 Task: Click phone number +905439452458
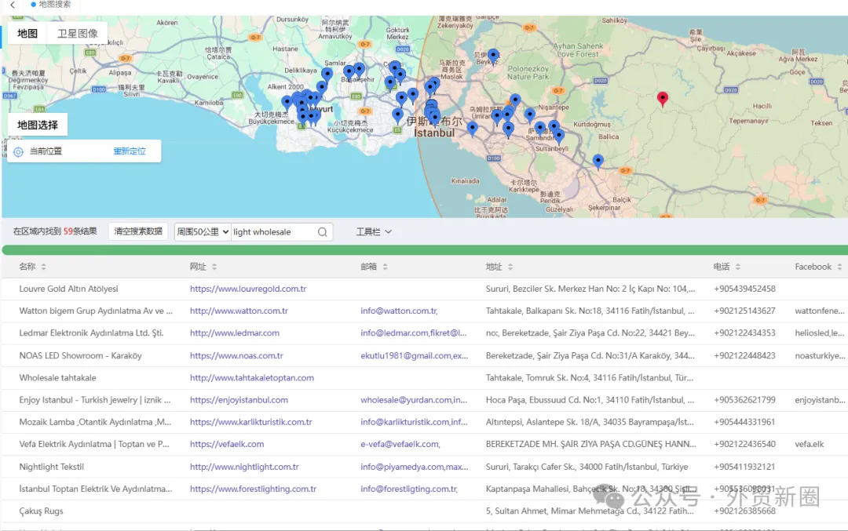pyautogui.click(x=744, y=289)
